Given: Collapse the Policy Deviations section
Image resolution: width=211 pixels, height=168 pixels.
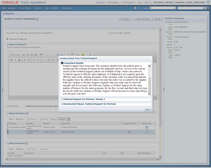Looking at the screenshot, I should coord(8,143).
